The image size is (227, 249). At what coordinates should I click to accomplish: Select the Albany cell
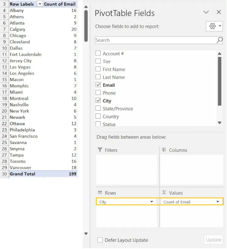pos(26,10)
